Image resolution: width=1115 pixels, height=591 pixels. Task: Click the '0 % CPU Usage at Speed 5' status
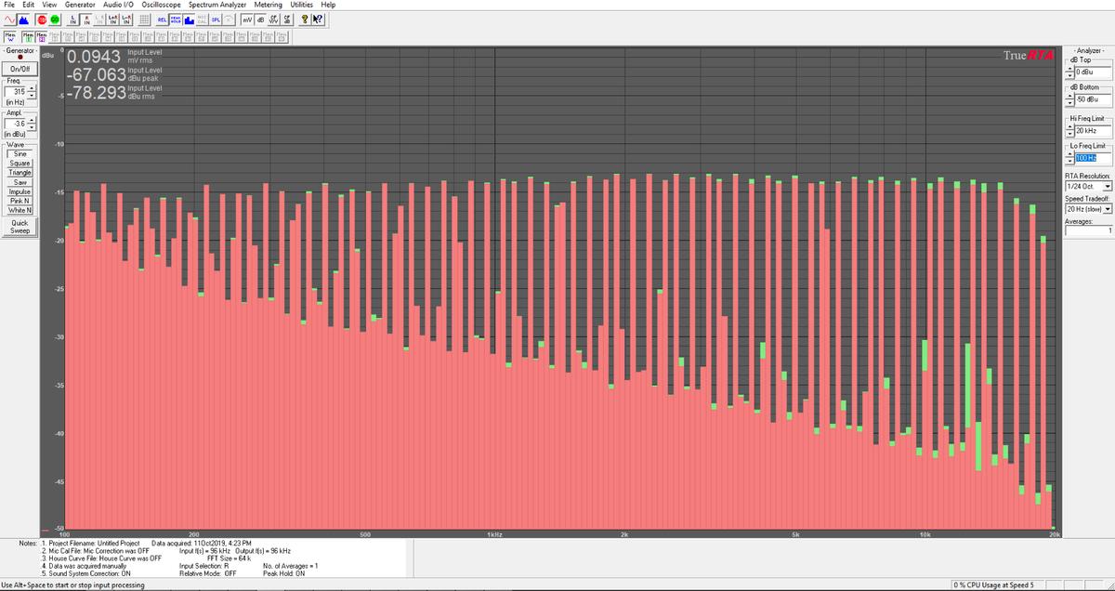pyautogui.click(x=994, y=584)
